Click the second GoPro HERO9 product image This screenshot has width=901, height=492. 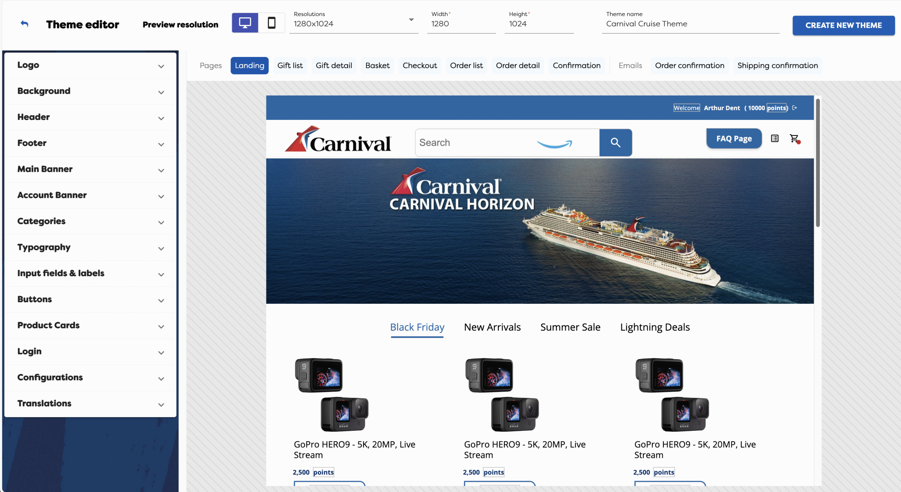502,395
